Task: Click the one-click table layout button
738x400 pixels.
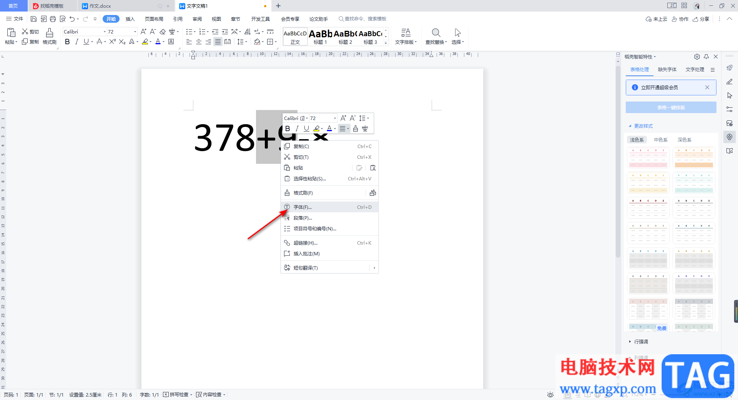Action: pyautogui.click(x=671, y=107)
